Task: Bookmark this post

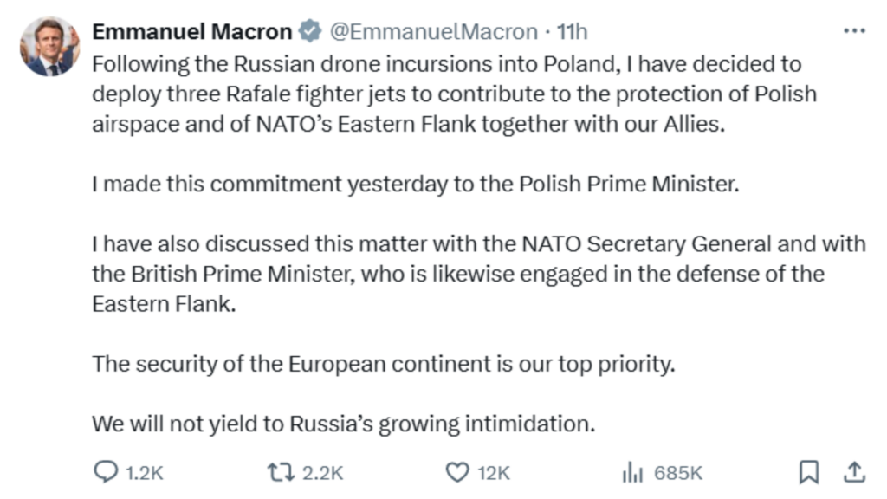Action: (x=809, y=472)
